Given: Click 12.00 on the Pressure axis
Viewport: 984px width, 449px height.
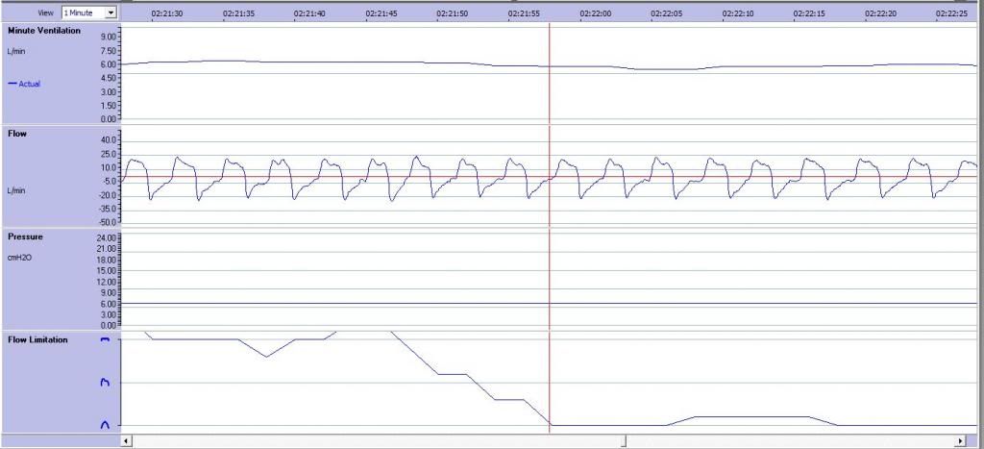Looking at the screenshot, I should pyautogui.click(x=107, y=282).
